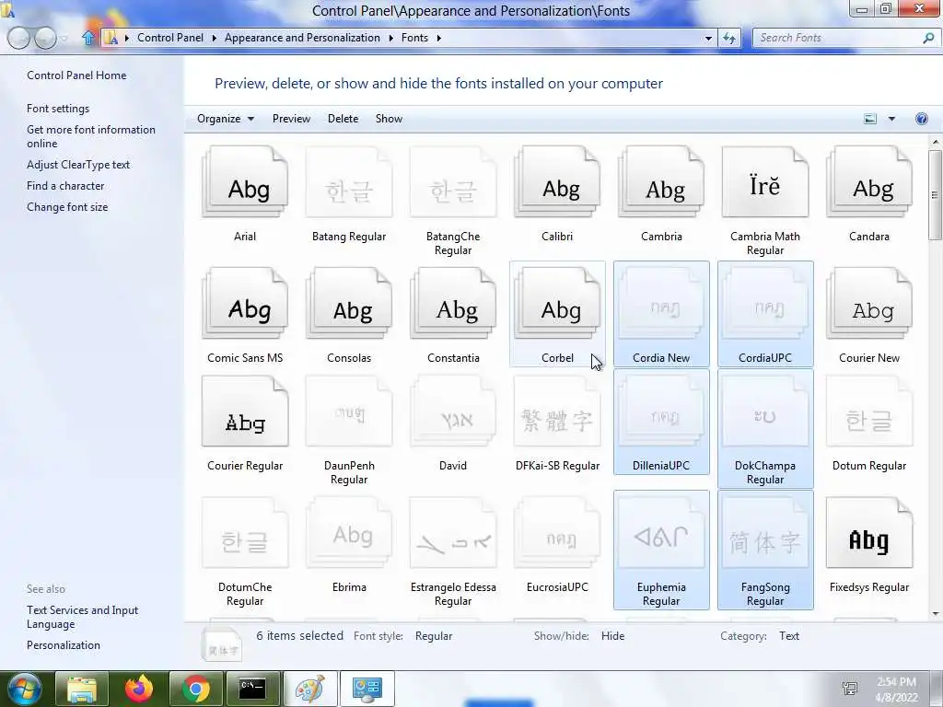Image resolution: width=943 pixels, height=707 pixels.
Task: Click the Fonts breadcrumb segment
Action: 414,38
